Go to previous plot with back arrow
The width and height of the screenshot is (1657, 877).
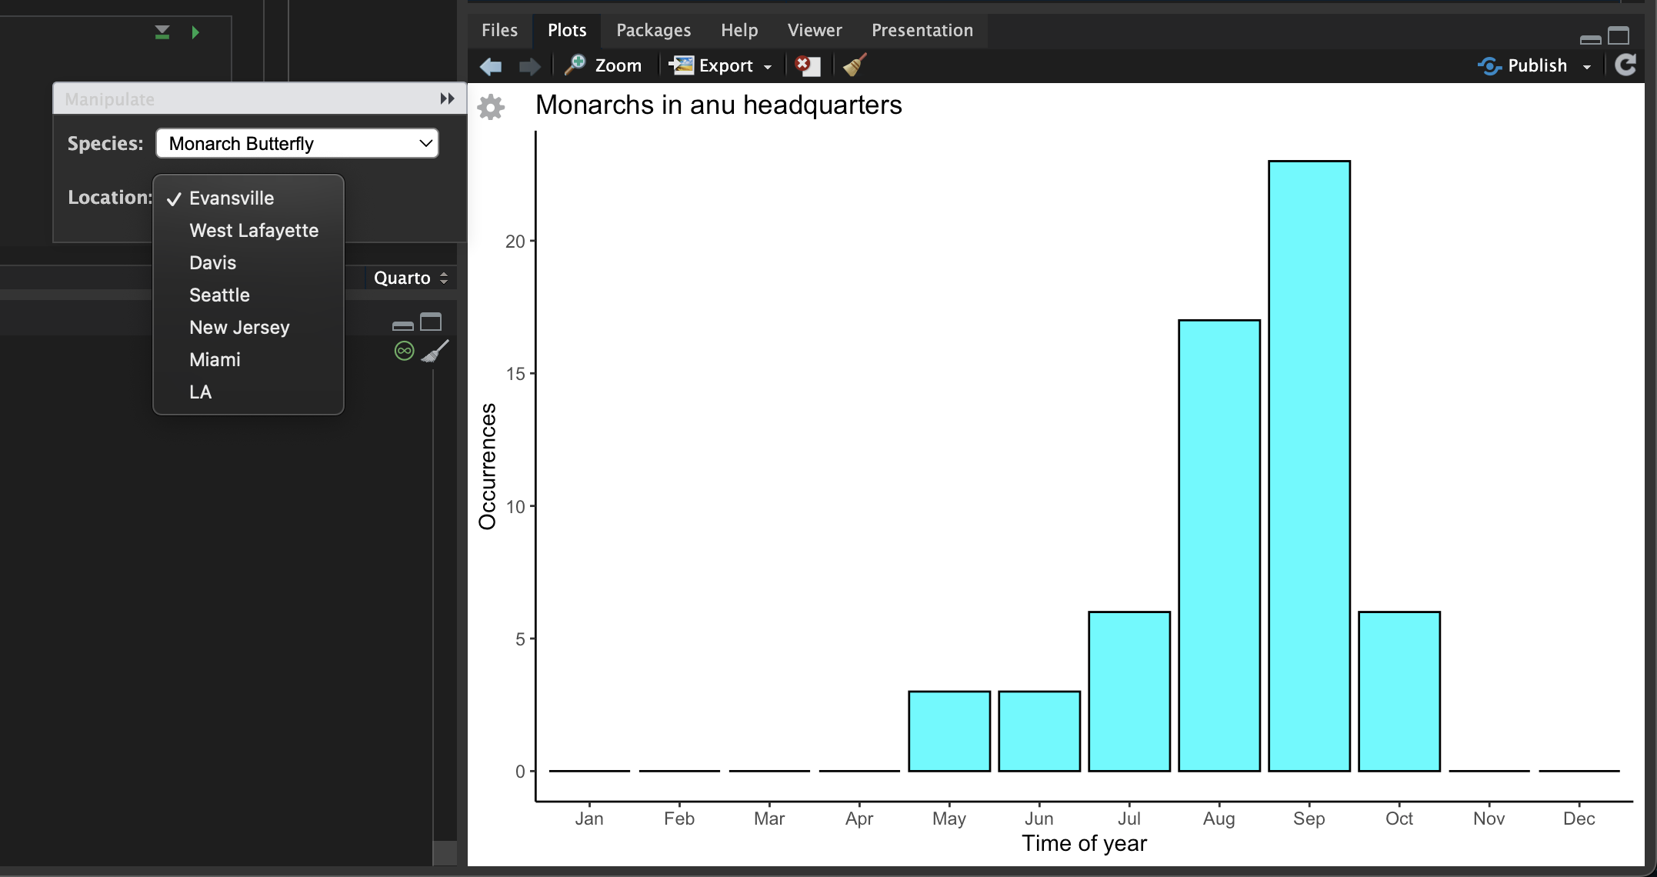pos(491,66)
